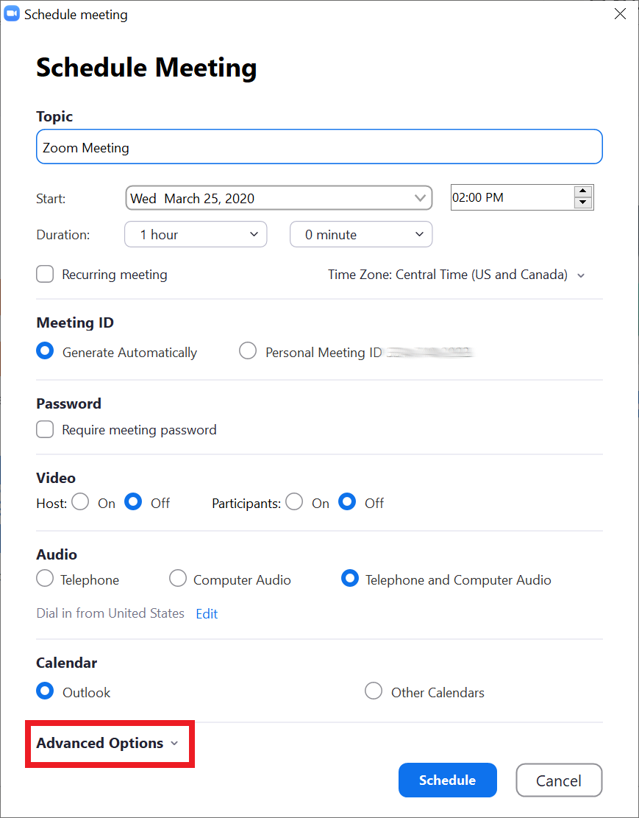Open the 1 hour duration dropdown
Viewport: 639px width, 818px height.
coord(196,234)
